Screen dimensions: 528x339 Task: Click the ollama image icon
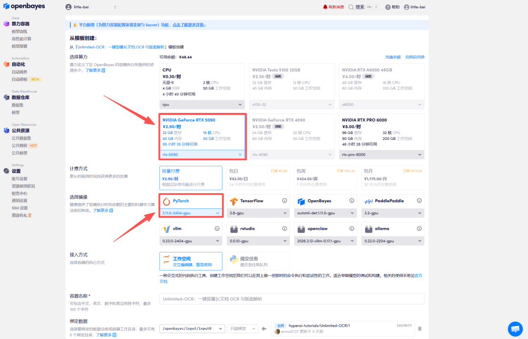pos(369,229)
